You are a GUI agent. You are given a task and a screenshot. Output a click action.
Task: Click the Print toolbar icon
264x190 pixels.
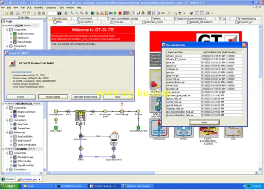click(18, 13)
